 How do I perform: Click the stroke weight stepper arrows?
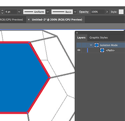(x=2, y=12)
